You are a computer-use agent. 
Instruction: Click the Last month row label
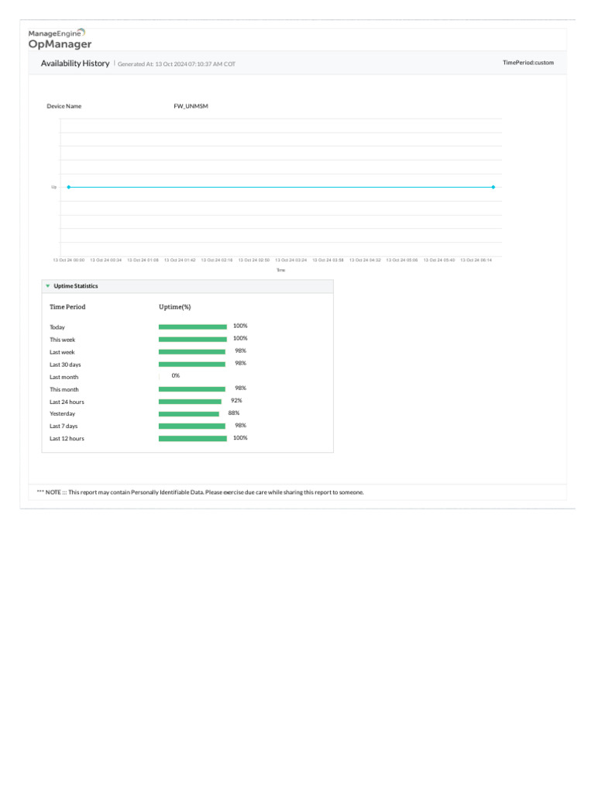(x=64, y=378)
